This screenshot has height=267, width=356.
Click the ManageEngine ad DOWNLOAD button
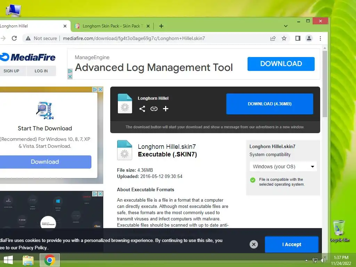tap(281, 64)
